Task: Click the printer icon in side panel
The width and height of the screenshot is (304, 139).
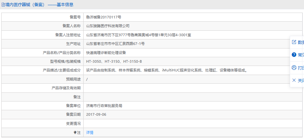Action: point(294,68)
